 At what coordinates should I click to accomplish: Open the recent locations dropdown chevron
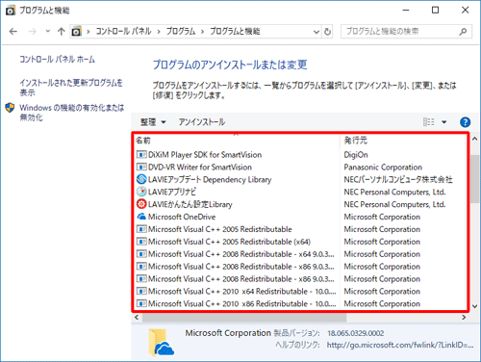point(48,31)
